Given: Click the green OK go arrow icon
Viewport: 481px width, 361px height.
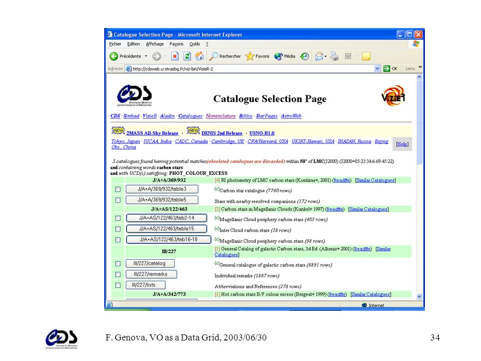Looking at the screenshot, I should tap(386, 69).
